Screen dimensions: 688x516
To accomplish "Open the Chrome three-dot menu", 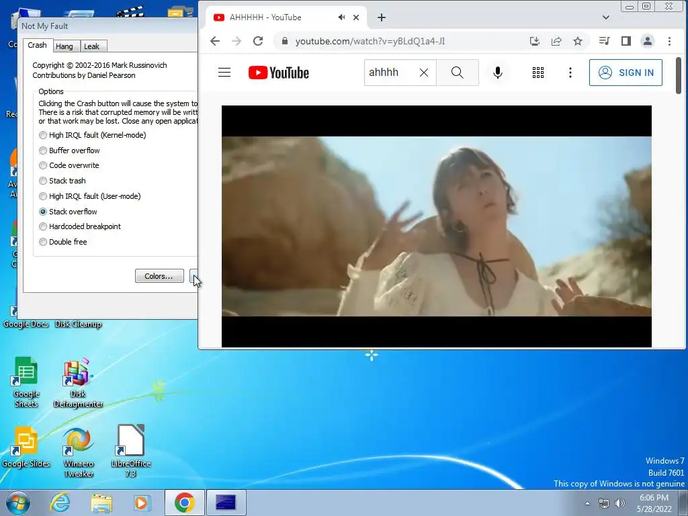I will (670, 41).
